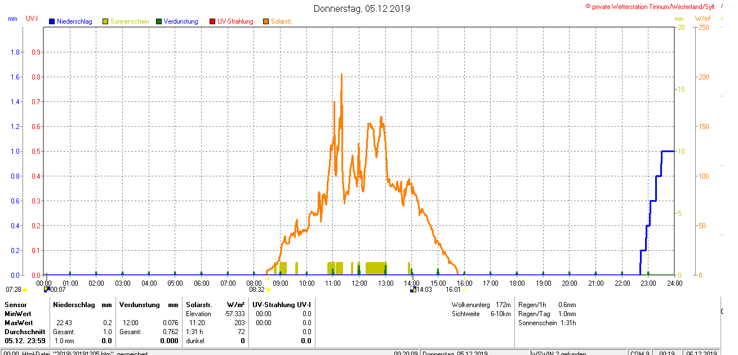
Task: Click the yellow Sonnenschein legend swatch
Action: pos(105,21)
